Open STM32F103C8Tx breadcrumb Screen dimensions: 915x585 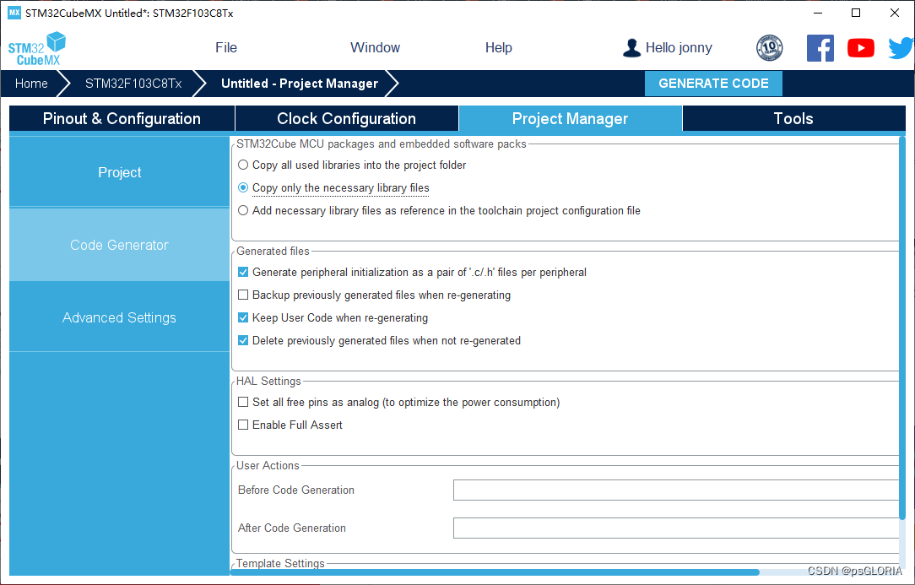coord(133,84)
